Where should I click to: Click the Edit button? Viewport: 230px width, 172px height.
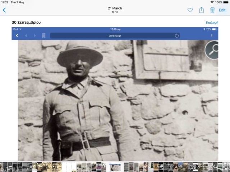[222, 10]
